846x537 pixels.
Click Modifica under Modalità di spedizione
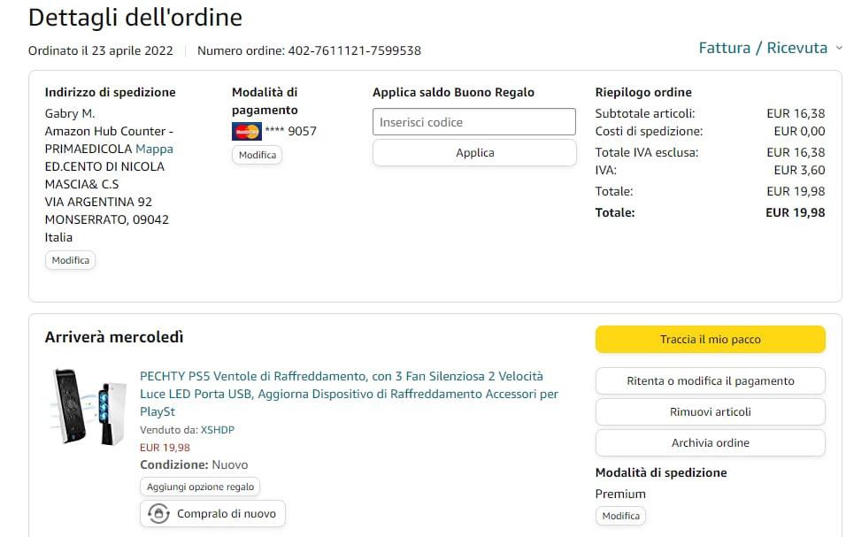coord(620,516)
